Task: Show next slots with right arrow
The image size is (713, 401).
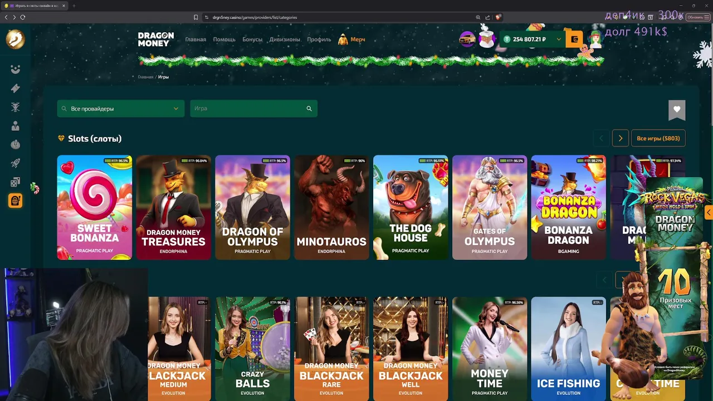Action: pos(621,138)
